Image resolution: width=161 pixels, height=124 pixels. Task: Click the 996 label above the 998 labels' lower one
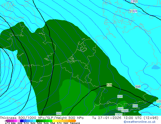(120, 96)
